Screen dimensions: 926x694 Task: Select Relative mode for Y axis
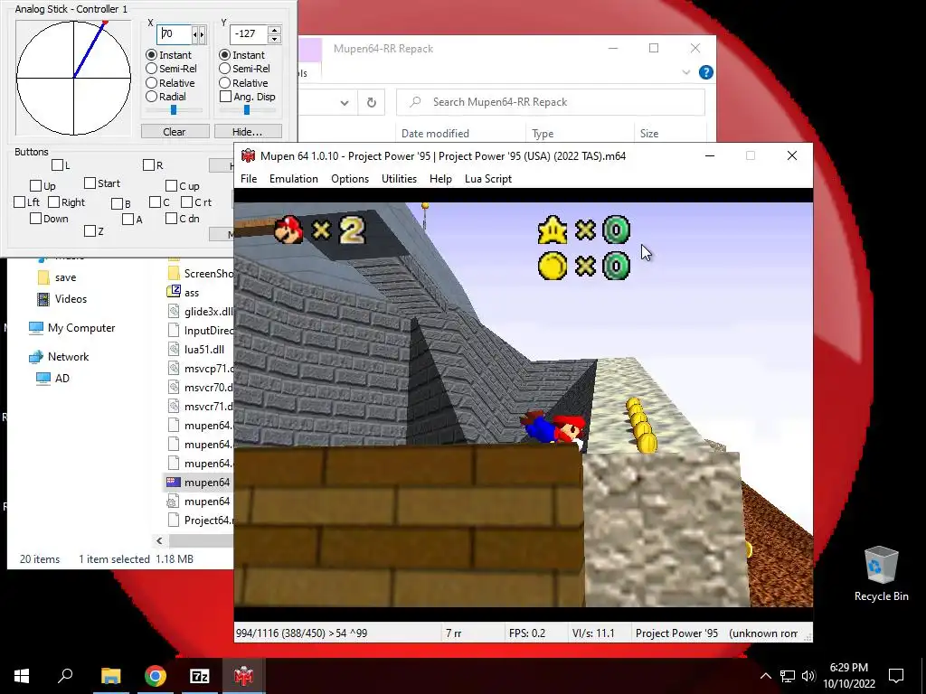point(225,83)
